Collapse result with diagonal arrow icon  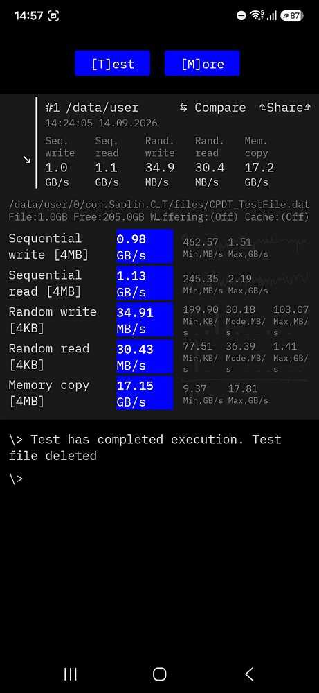[x=27, y=160]
